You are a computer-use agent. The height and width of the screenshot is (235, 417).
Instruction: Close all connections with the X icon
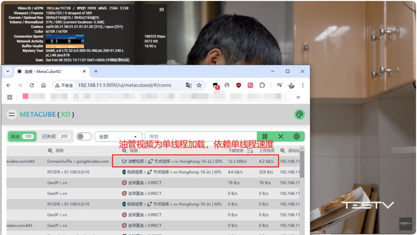coord(280,137)
